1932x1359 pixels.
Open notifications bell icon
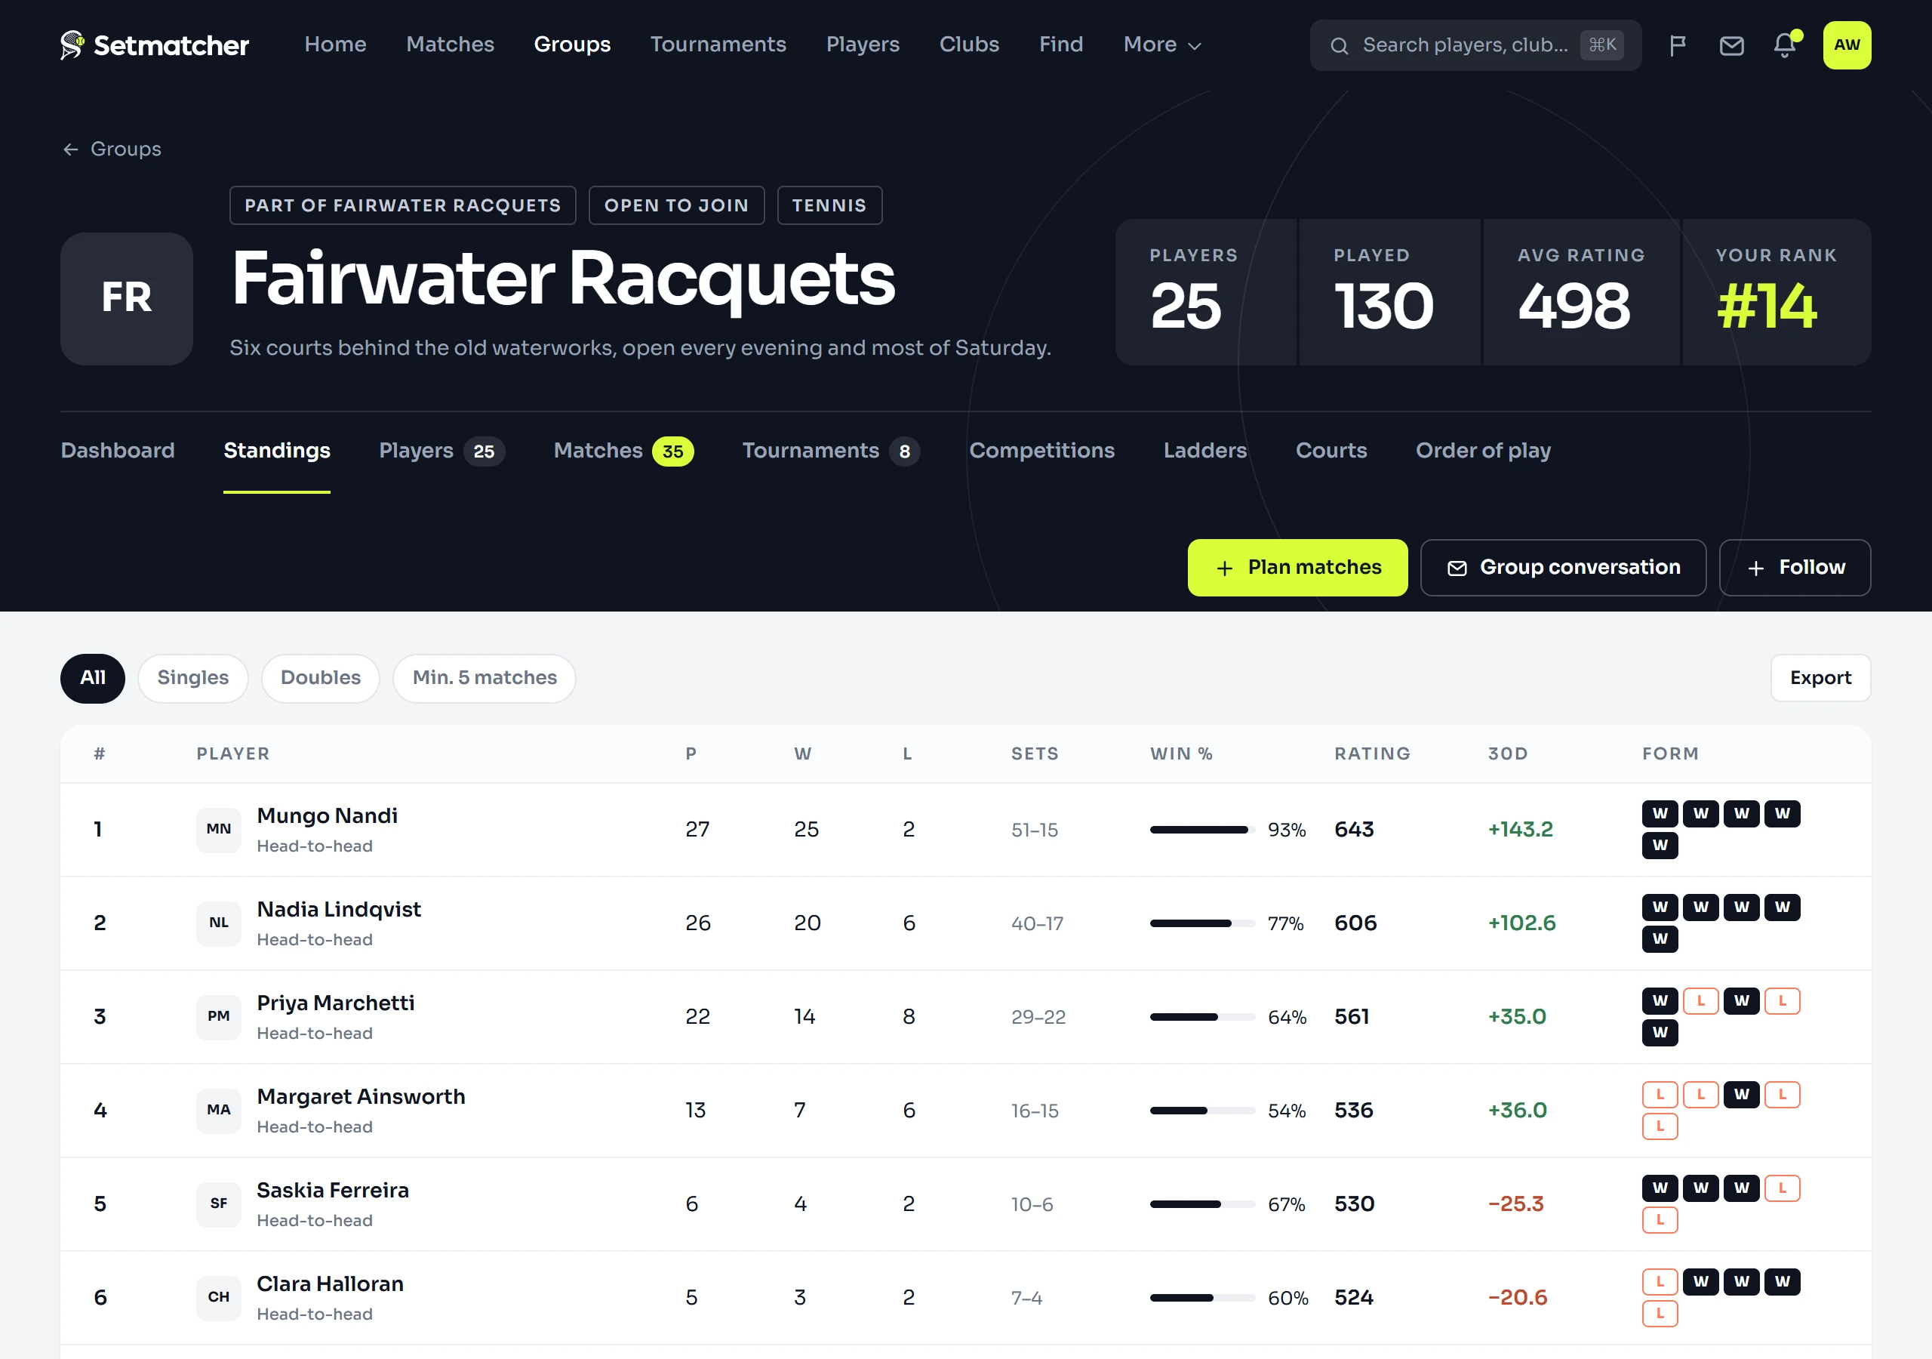click(x=1785, y=45)
